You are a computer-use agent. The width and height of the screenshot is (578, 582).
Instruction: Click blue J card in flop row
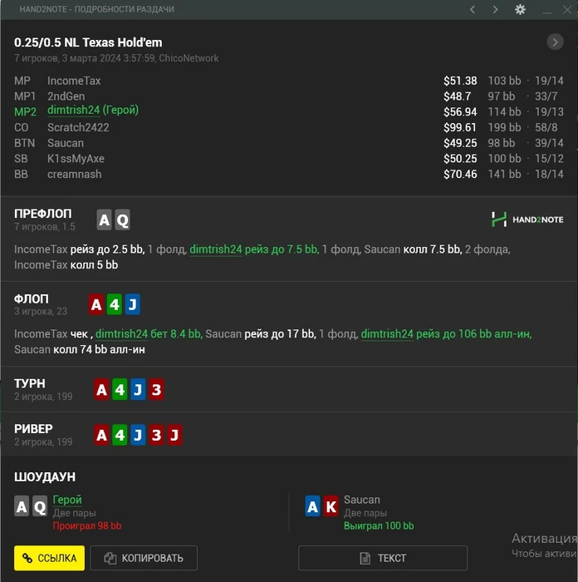pos(133,304)
